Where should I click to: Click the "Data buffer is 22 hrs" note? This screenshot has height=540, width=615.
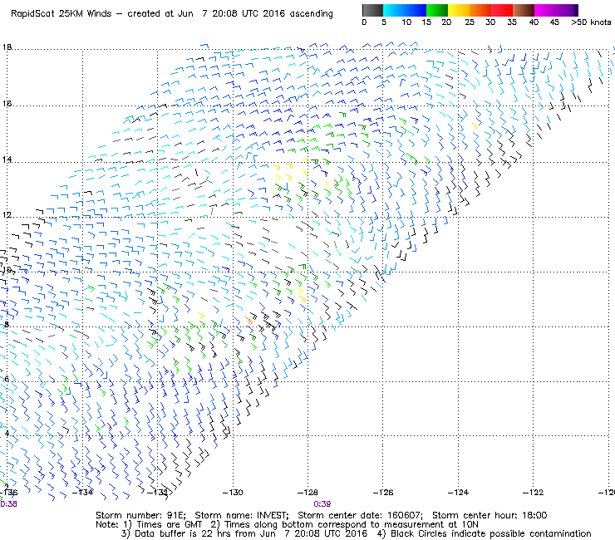click(181, 533)
